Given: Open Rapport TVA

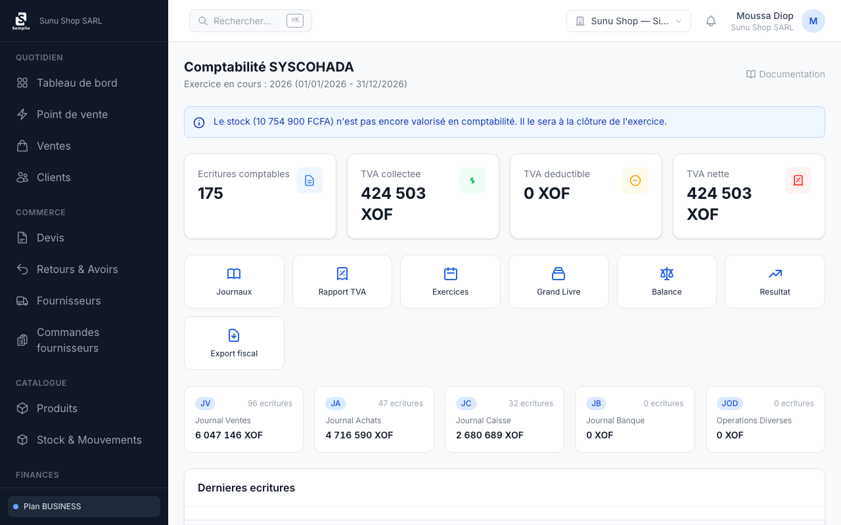Looking at the screenshot, I should [342, 274].
